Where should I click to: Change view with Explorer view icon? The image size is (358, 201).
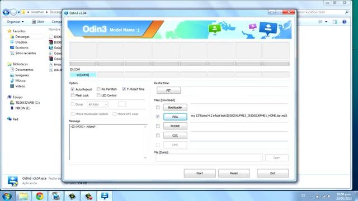[x=321, y=22]
